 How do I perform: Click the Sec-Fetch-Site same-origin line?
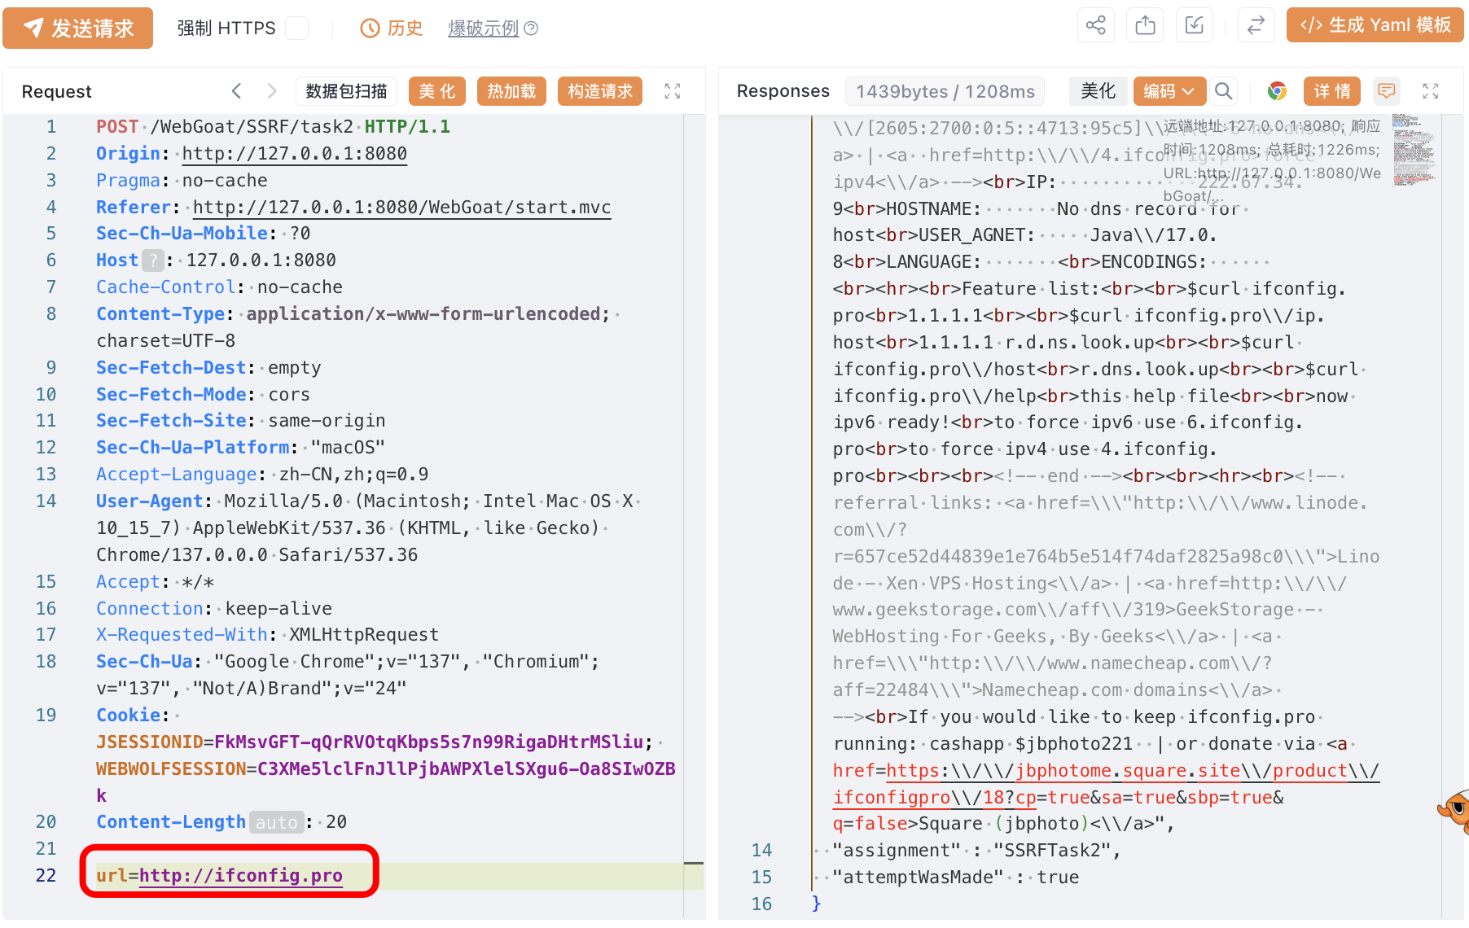[x=241, y=421]
